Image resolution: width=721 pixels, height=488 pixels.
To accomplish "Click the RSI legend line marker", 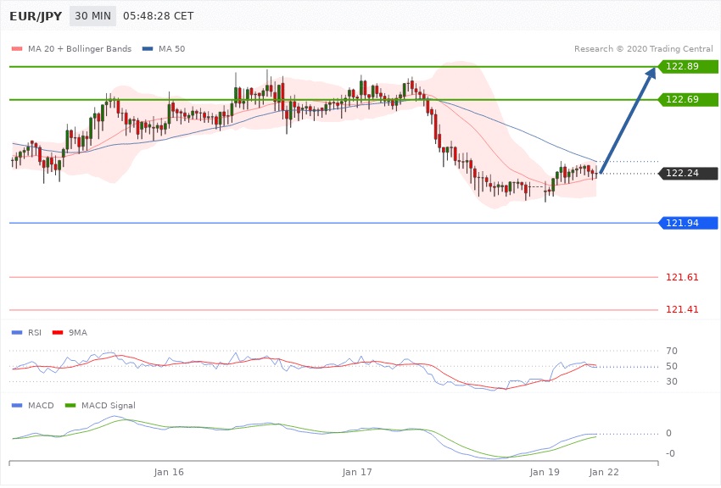I will point(16,332).
